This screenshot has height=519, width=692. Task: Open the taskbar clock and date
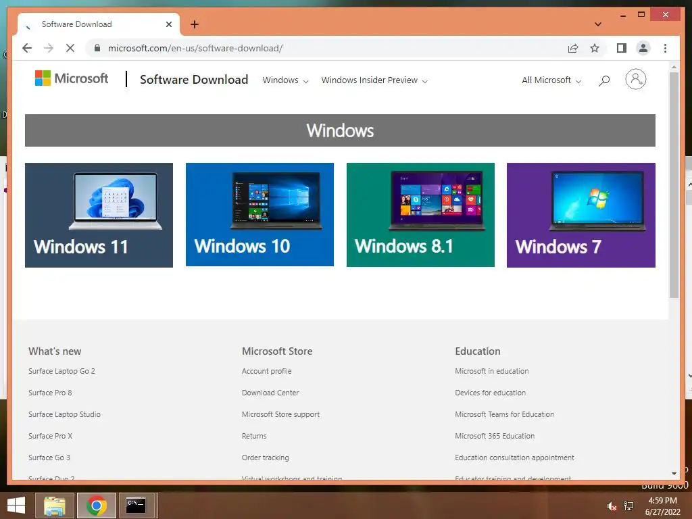(x=662, y=506)
